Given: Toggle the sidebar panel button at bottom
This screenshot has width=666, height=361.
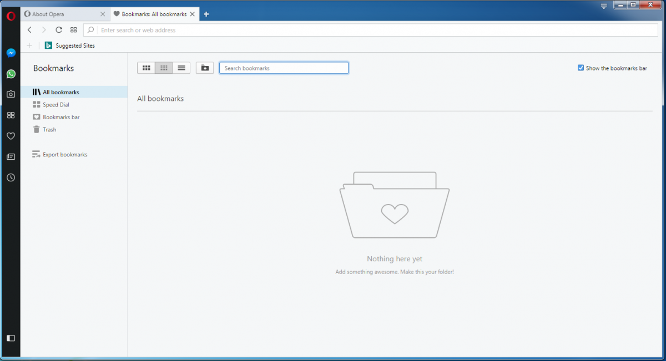Looking at the screenshot, I should (x=11, y=338).
